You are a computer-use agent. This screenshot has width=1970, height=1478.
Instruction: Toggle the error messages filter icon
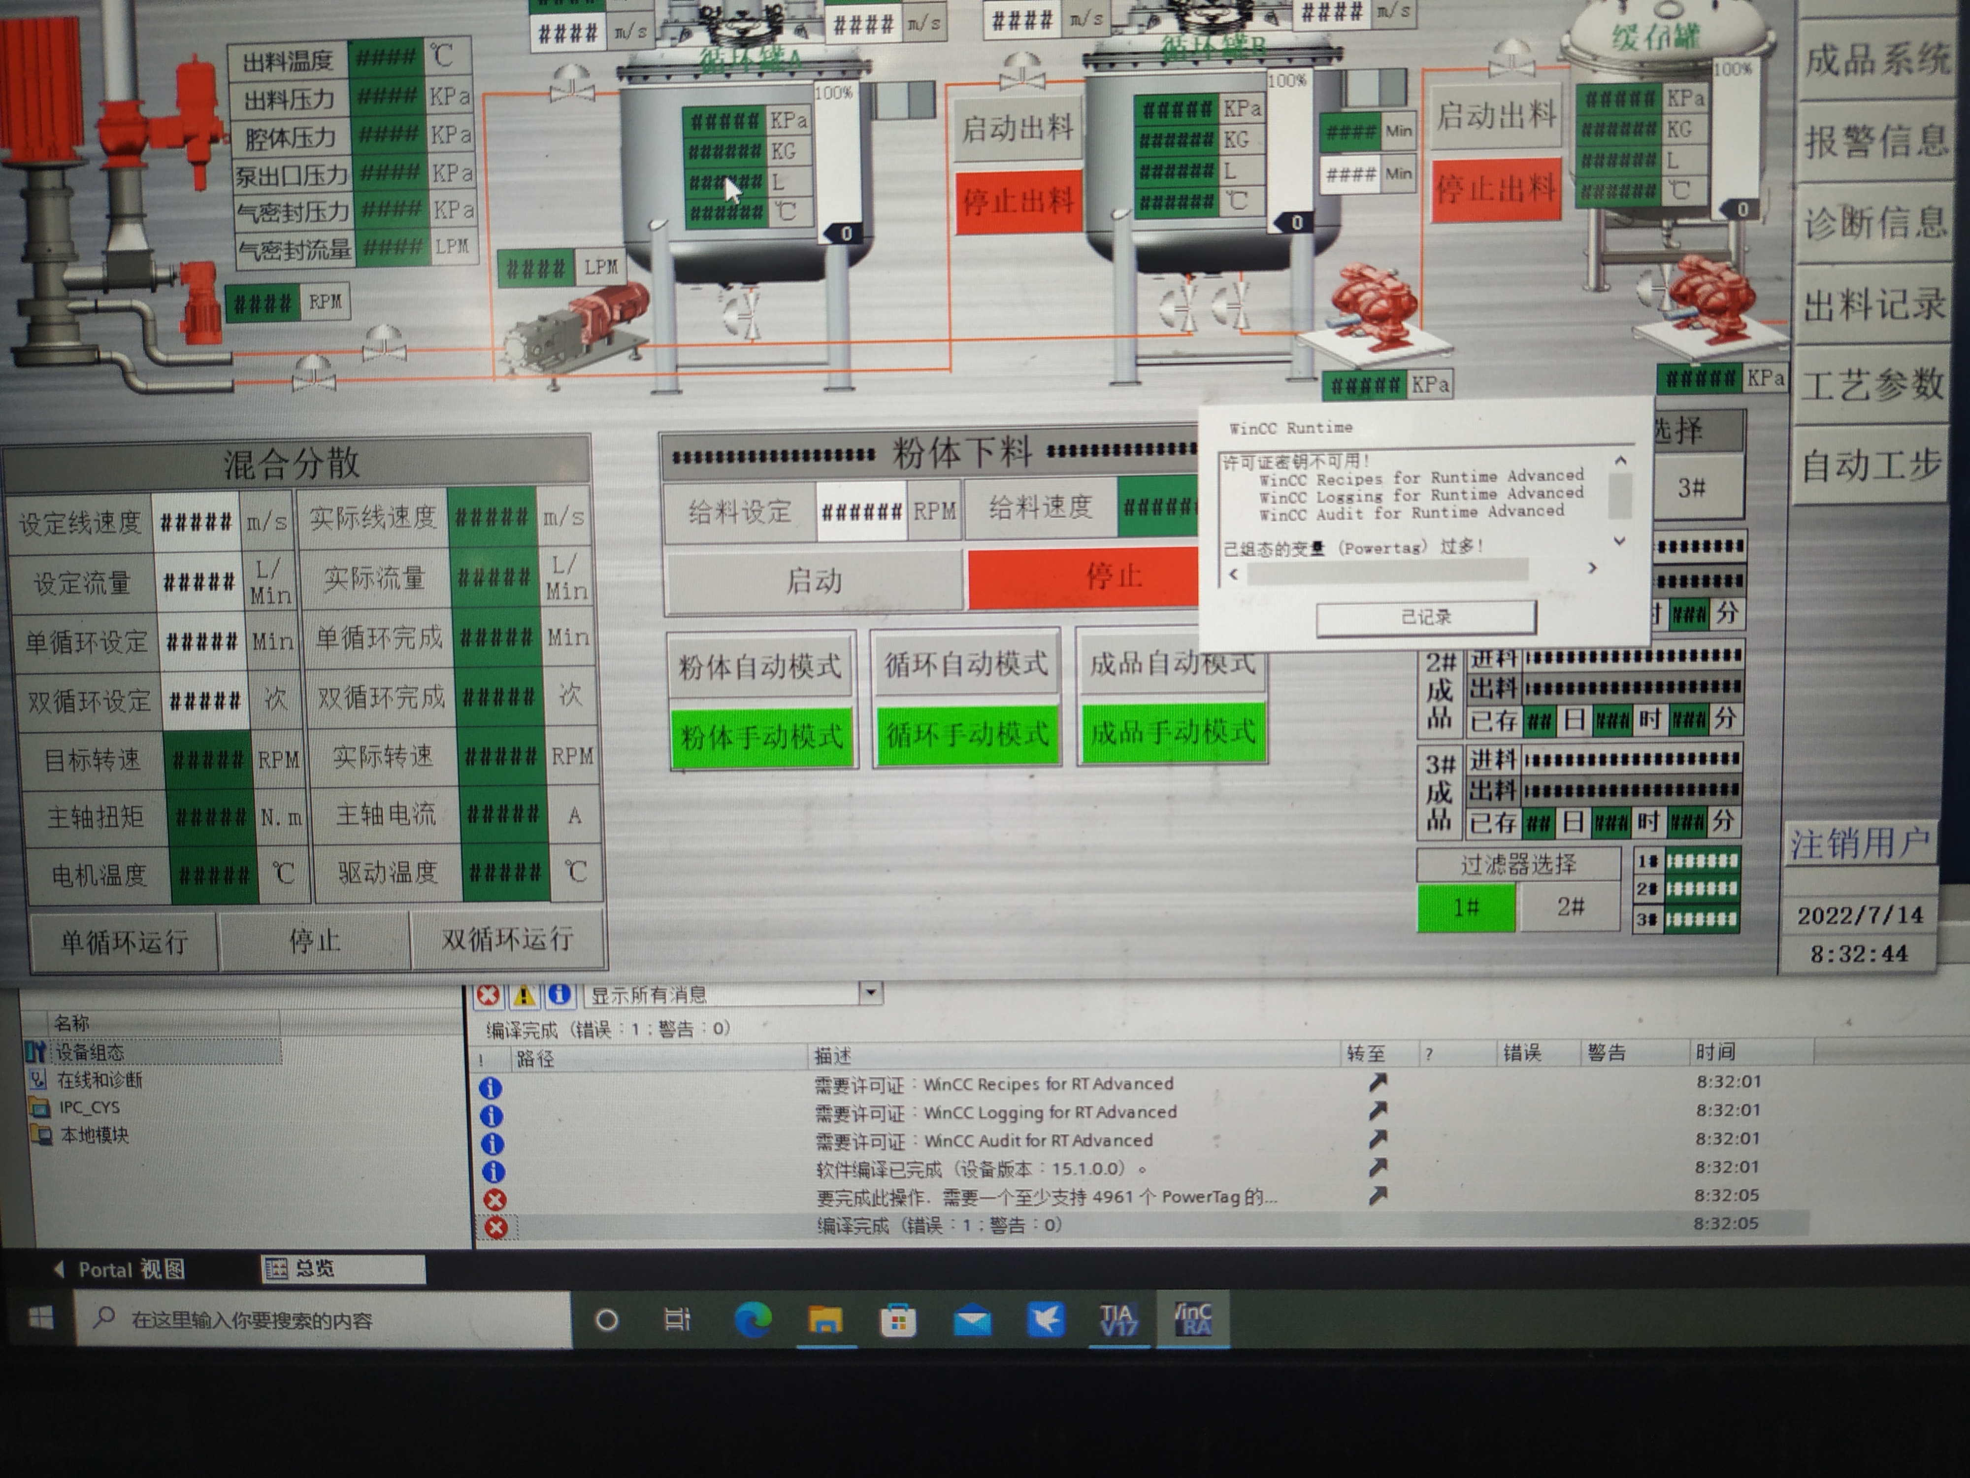(488, 995)
